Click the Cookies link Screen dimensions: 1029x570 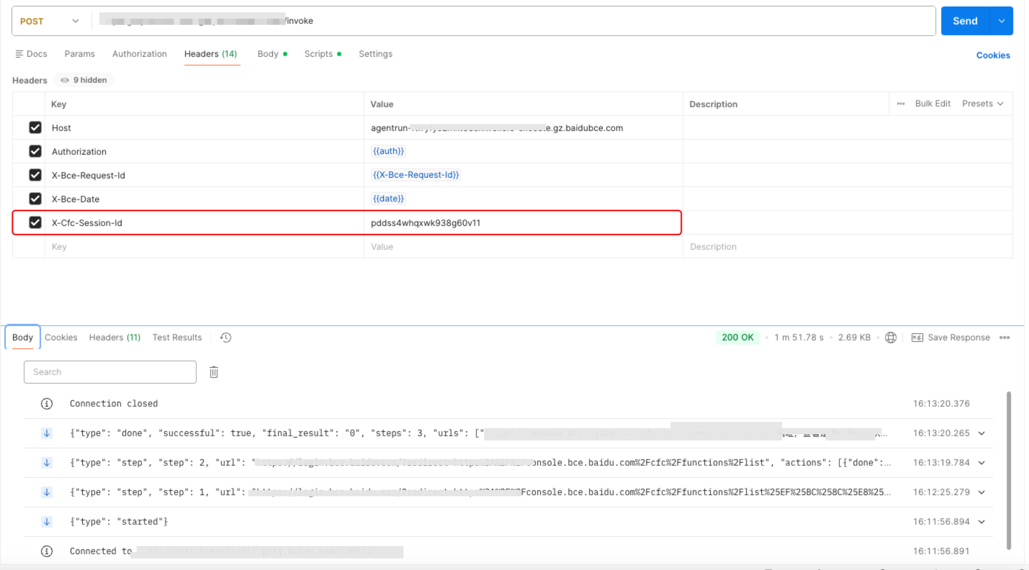(993, 55)
